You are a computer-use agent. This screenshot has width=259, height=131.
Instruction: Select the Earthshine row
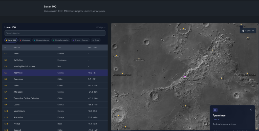55,60
